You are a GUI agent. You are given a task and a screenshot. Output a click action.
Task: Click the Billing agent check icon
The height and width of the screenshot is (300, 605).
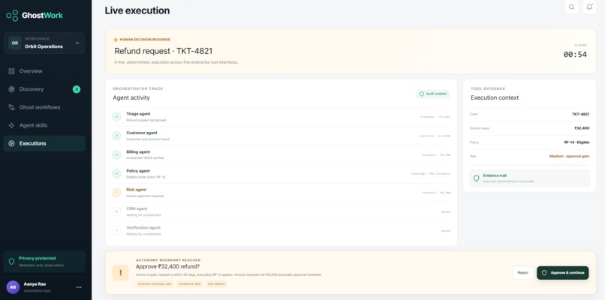[x=116, y=154]
